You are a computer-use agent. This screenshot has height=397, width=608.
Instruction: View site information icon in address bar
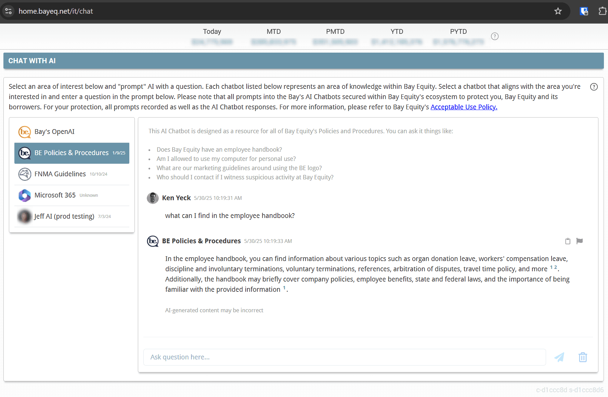pos(9,11)
